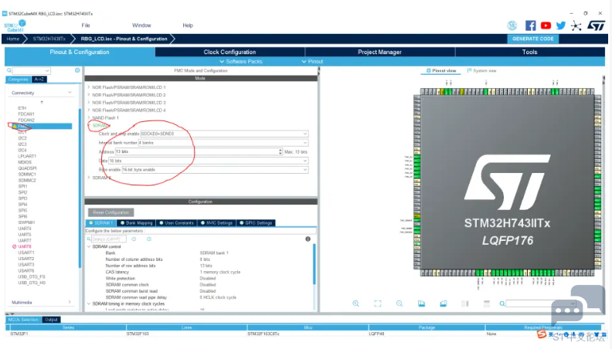The image size is (612, 349).
Task: Open the Clock and chip enable dropdown
Action: click(224, 134)
